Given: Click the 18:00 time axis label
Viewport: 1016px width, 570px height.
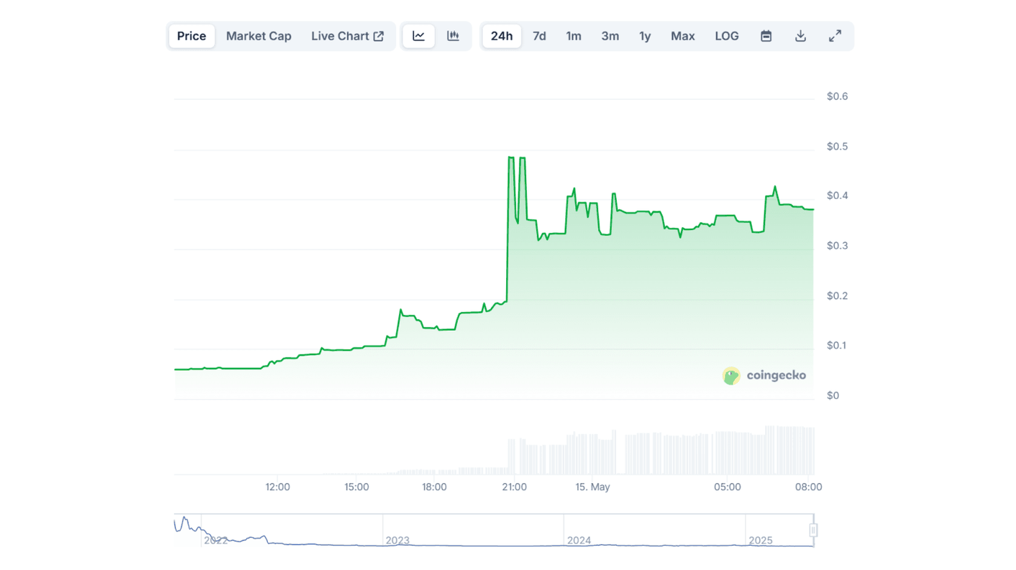Looking at the screenshot, I should [x=434, y=487].
